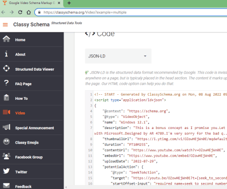The width and height of the screenshot is (227, 189).
Task: Click the browser home button
Action: pos(29,12)
